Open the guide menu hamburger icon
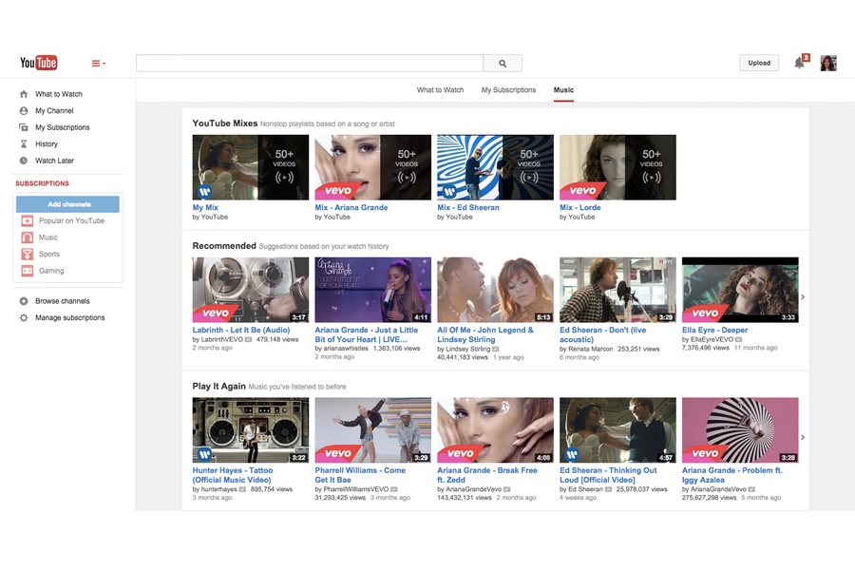Viewport: 855px width, 570px height. click(x=98, y=64)
